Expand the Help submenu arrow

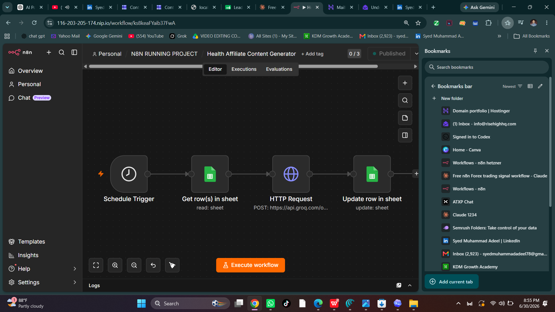coord(75,269)
